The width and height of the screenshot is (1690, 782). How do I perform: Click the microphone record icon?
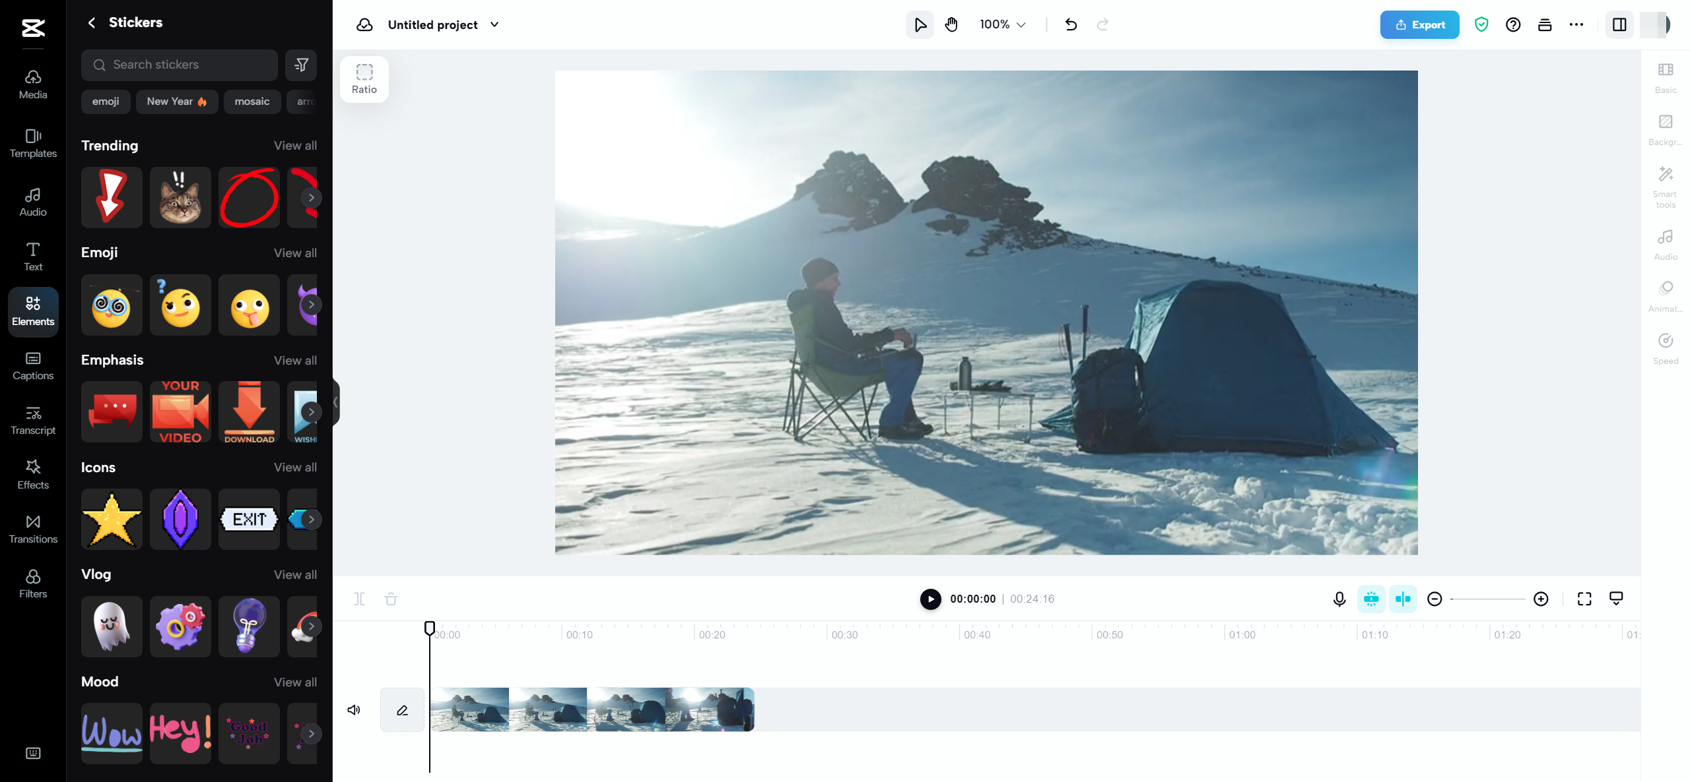[1341, 599]
